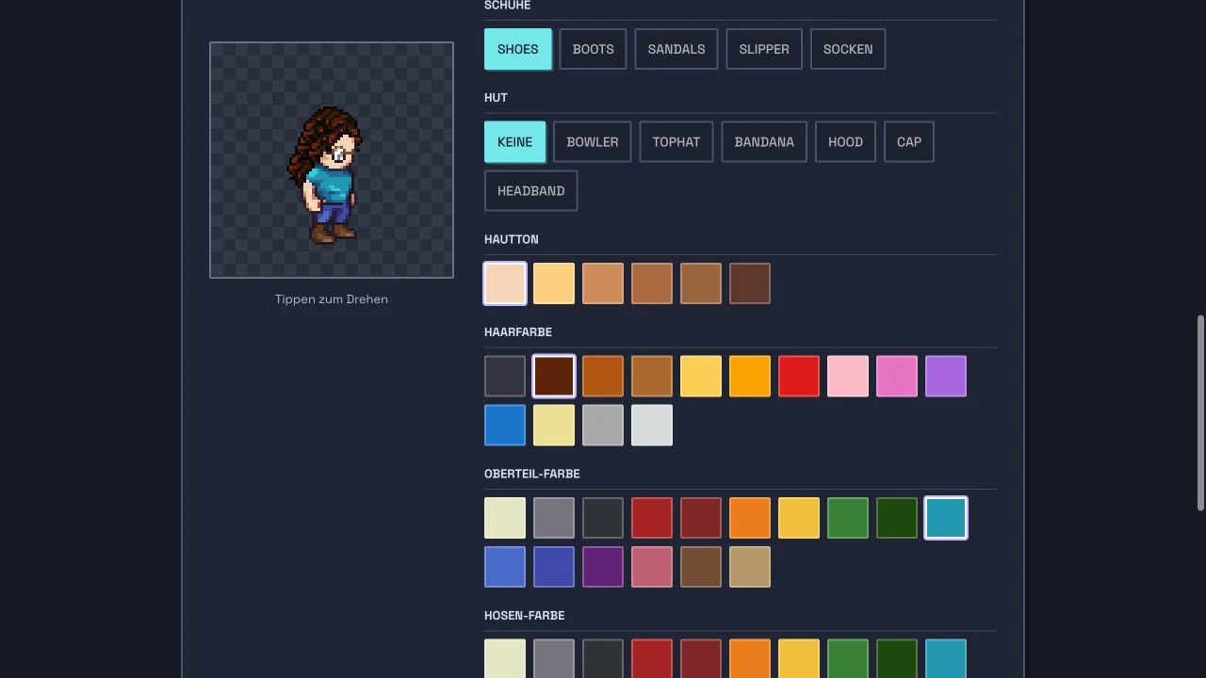The width and height of the screenshot is (1206, 678).
Task: Choose the HOOD option
Action: 845,142
